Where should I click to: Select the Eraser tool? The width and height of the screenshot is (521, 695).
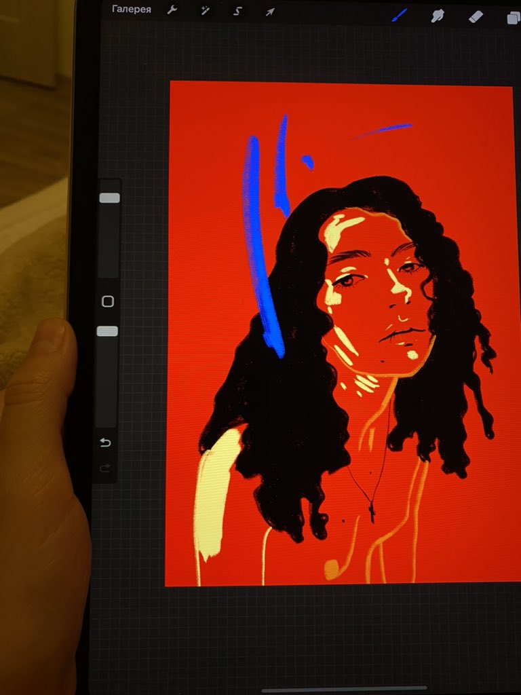click(x=476, y=17)
